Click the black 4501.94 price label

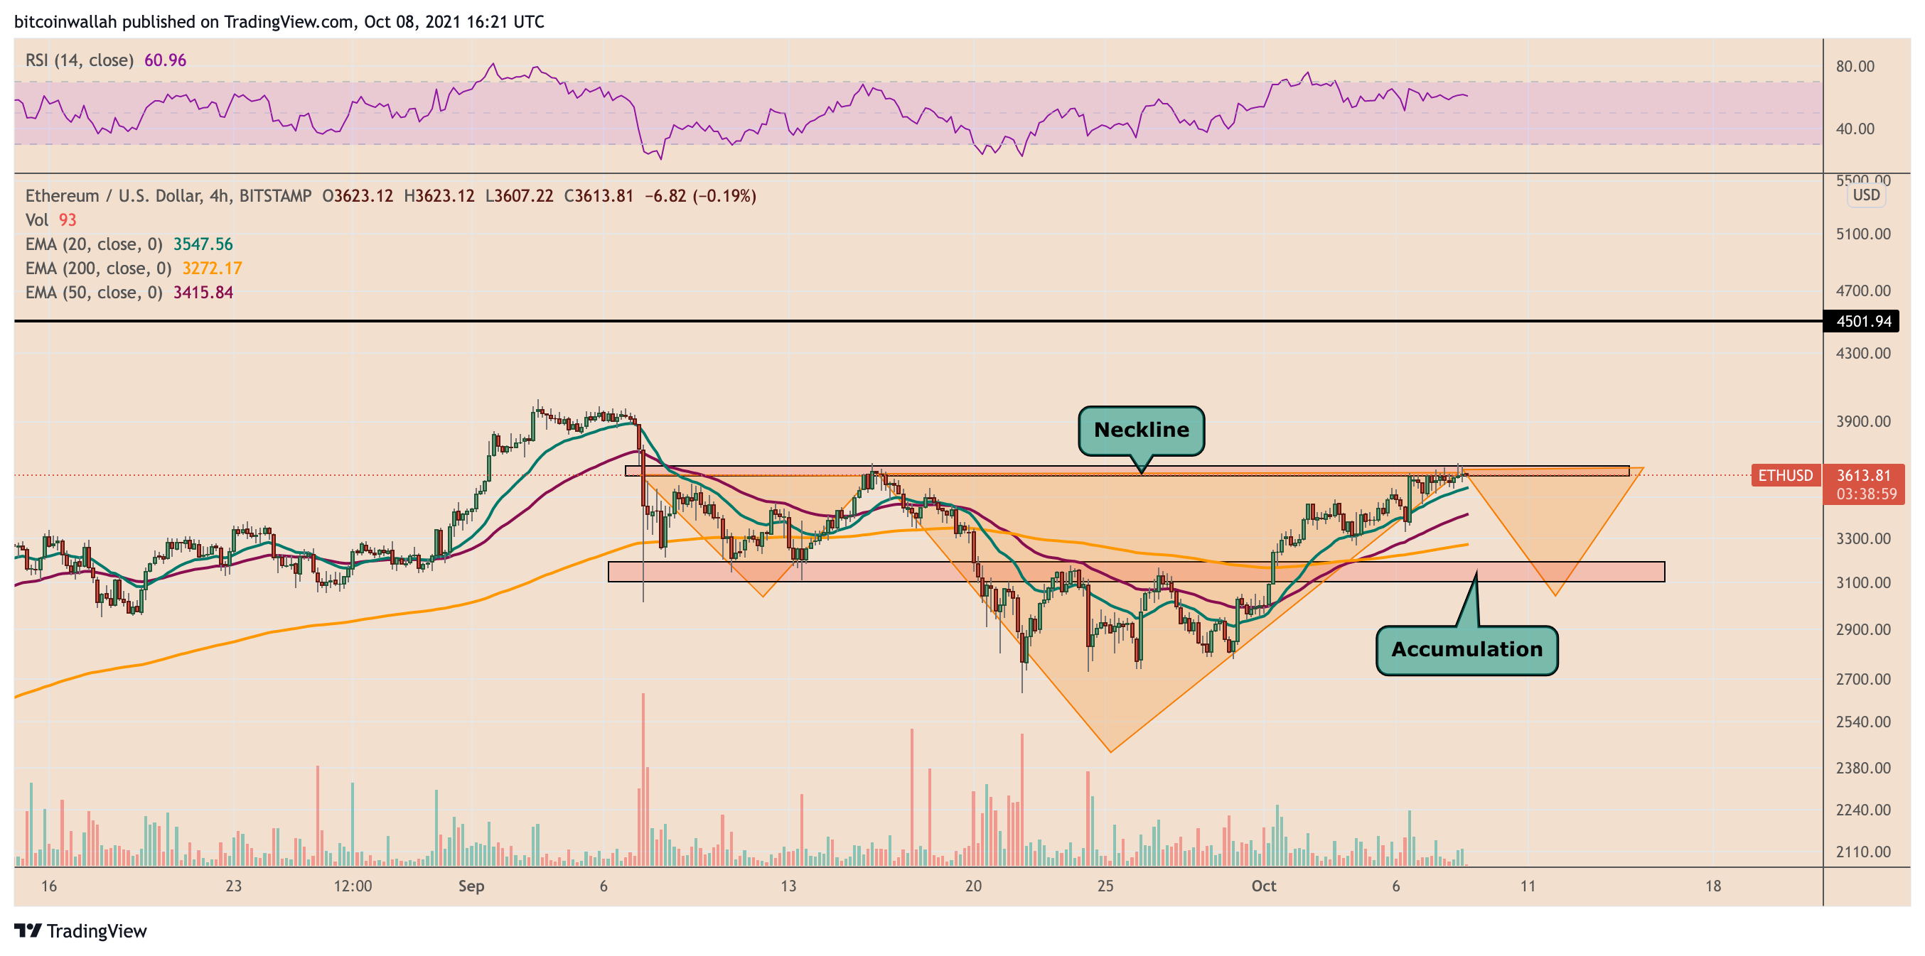tap(1863, 321)
